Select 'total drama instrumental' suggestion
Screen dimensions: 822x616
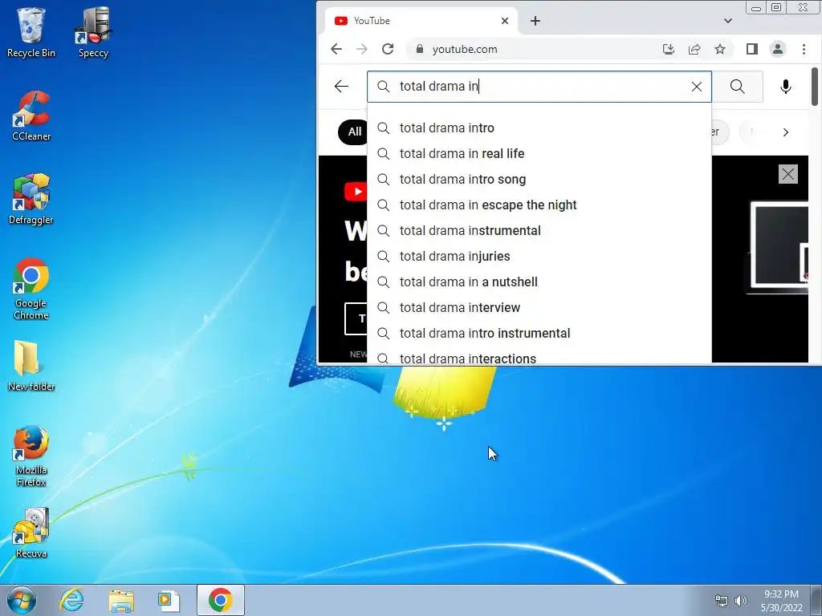tap(539, 230)
